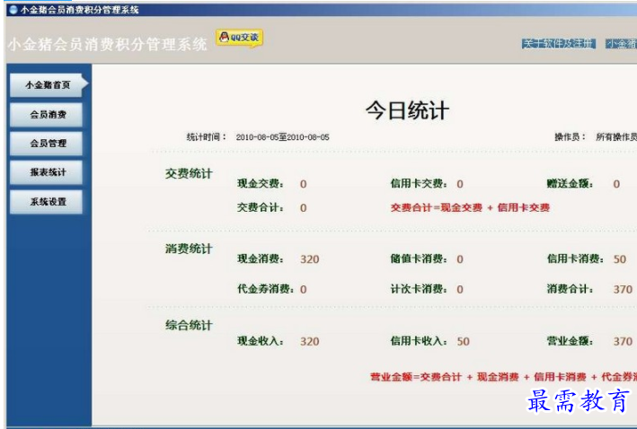
Task: Click the 交费合计 label
Action: pos(261,207)
